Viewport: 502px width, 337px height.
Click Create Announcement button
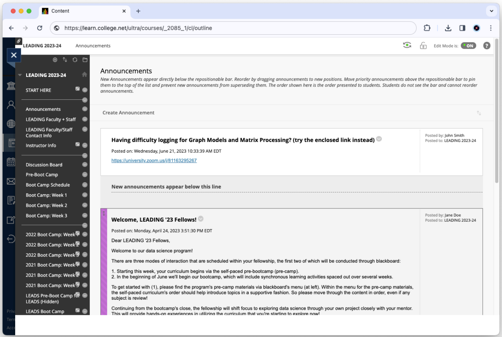coord(128,113)
